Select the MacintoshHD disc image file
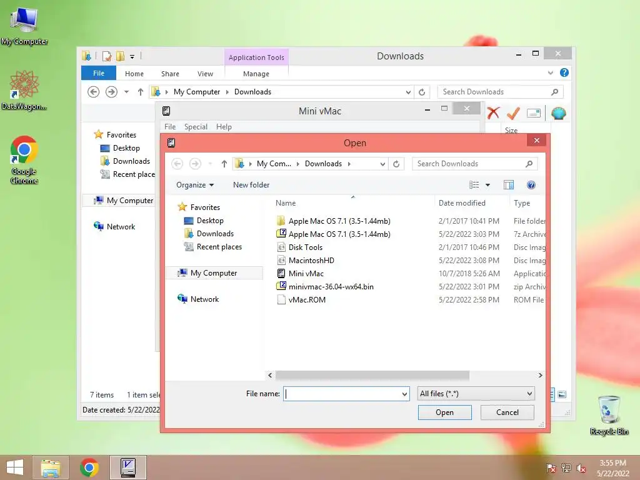Viewport: 640px width, 480px height. [311, 261]
